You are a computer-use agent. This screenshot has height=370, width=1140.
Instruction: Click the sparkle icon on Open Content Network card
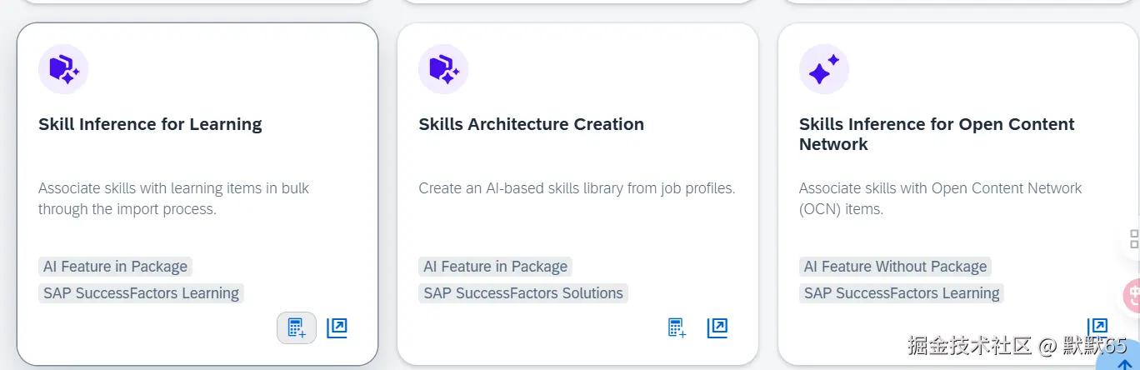pos(823,69)
